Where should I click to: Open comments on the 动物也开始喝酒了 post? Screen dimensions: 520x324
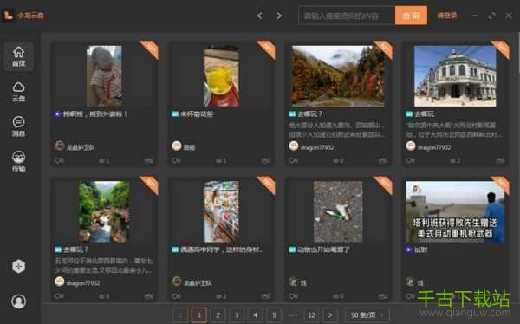click(383, 296)
